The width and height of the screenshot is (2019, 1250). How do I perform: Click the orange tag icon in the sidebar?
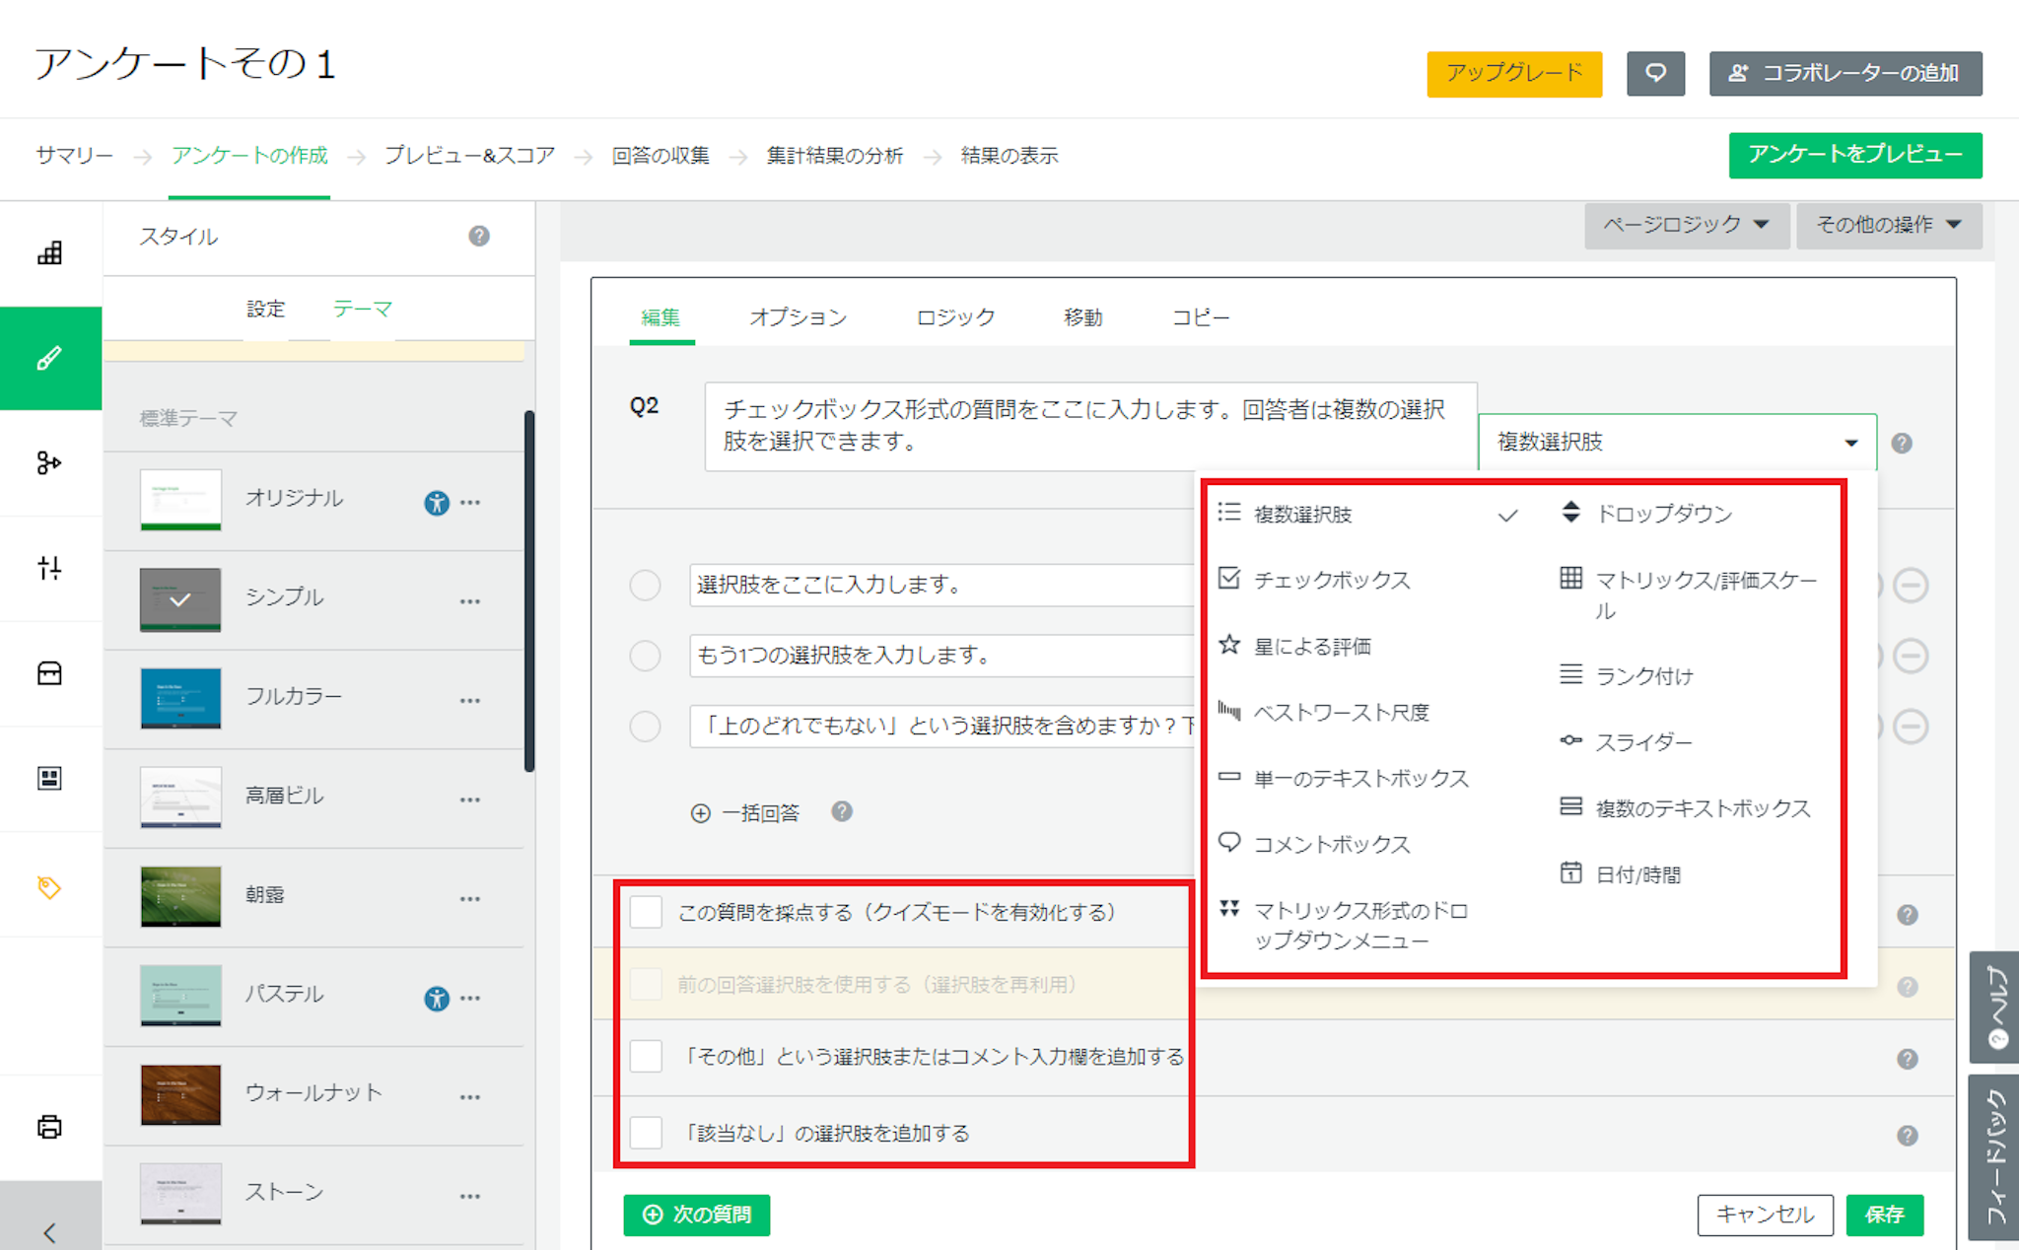[49, 887]
